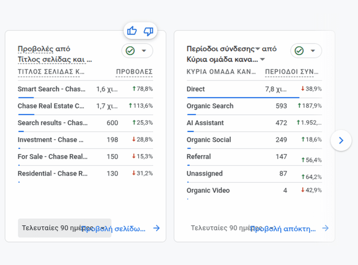The image size is (358, 265).
Task: Select the Direct channel row
Action: tap(255, 89)
